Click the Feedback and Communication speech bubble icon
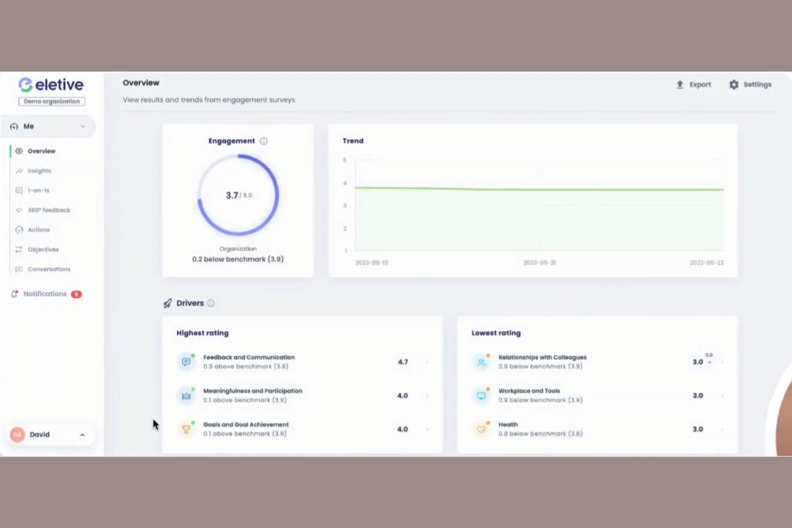The image size is (792, 528). point(186,362)
